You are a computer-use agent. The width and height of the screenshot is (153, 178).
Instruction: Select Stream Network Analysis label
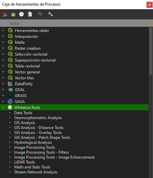[x=36, y=172]
